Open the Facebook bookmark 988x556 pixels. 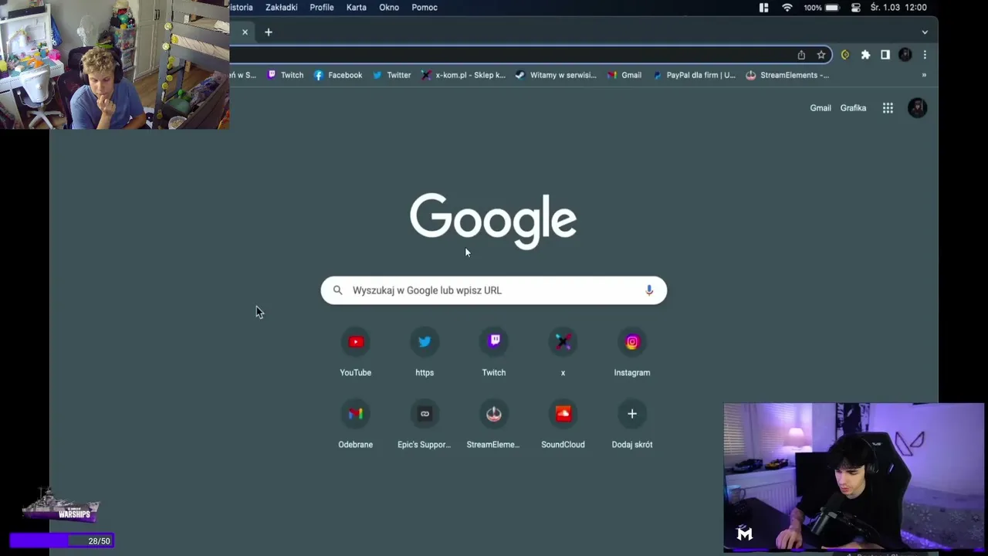click(x=338, y=75)
